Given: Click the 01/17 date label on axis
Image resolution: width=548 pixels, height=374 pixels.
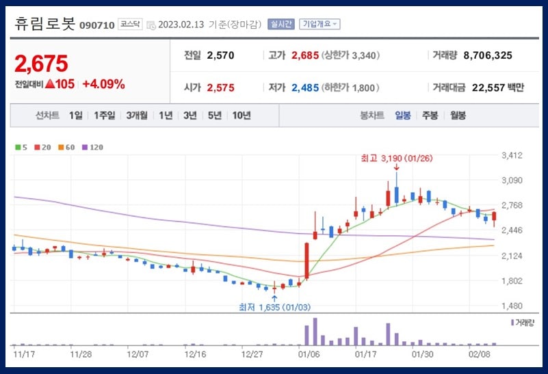Looking at the screenshot, I should pos(365,354).
